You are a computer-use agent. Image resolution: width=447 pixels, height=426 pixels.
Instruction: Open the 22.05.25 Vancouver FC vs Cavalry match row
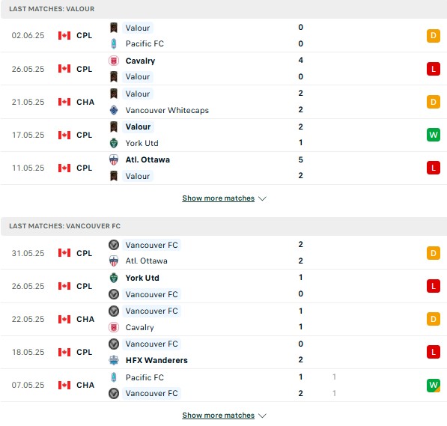coord(223,319)
